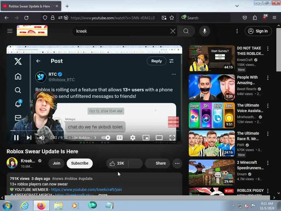Screen dimensions: 281x211
Task: Skip to the next video
Action: [x=29, y=138]
